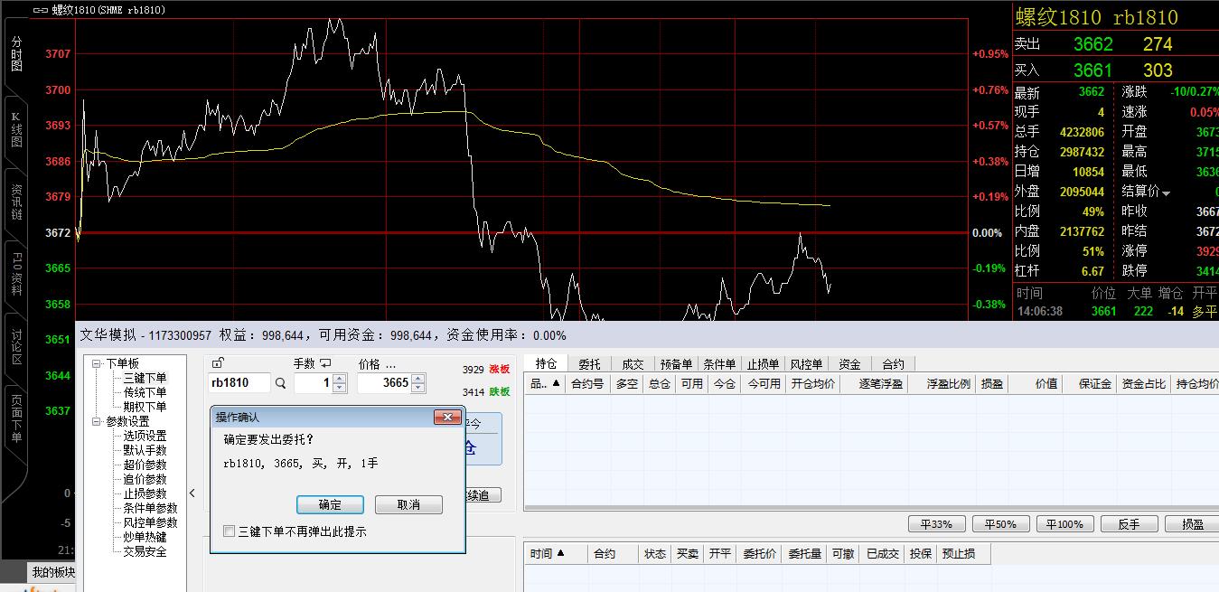Click the sort arrow on 品.. column
Viewport: 1219px width, 592px height.
pyautogui.click(x=556, y=384)
